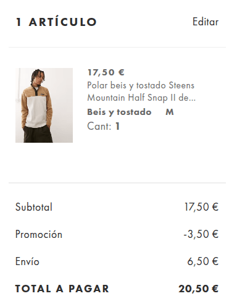The width and height of the screenshot is (237, 304).
Task: Click the Cant: quantity label
Action: click(x=99, y=126)
